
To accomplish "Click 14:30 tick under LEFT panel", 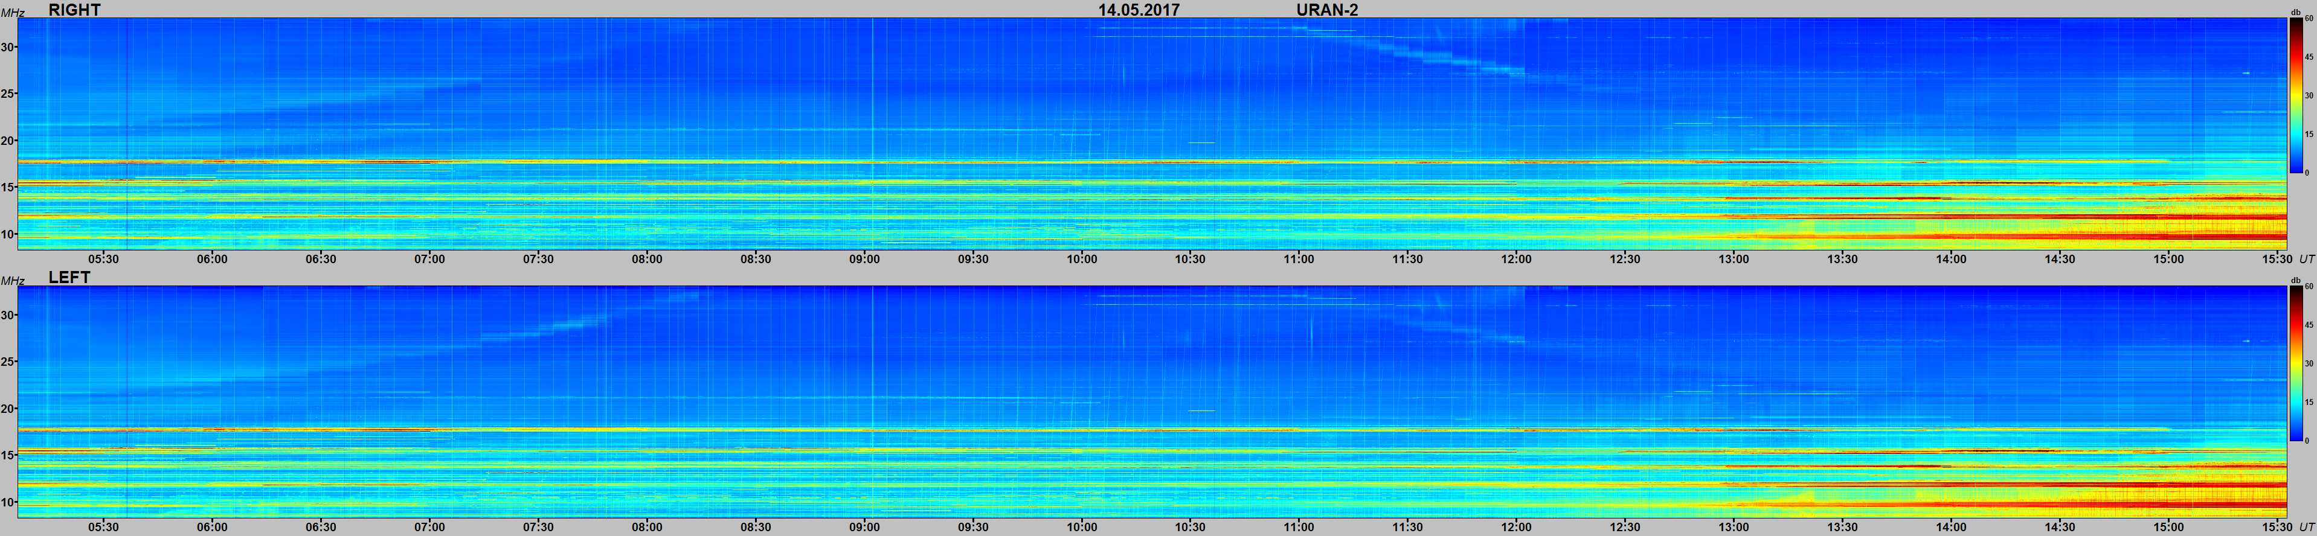I will coord(2060,527).
